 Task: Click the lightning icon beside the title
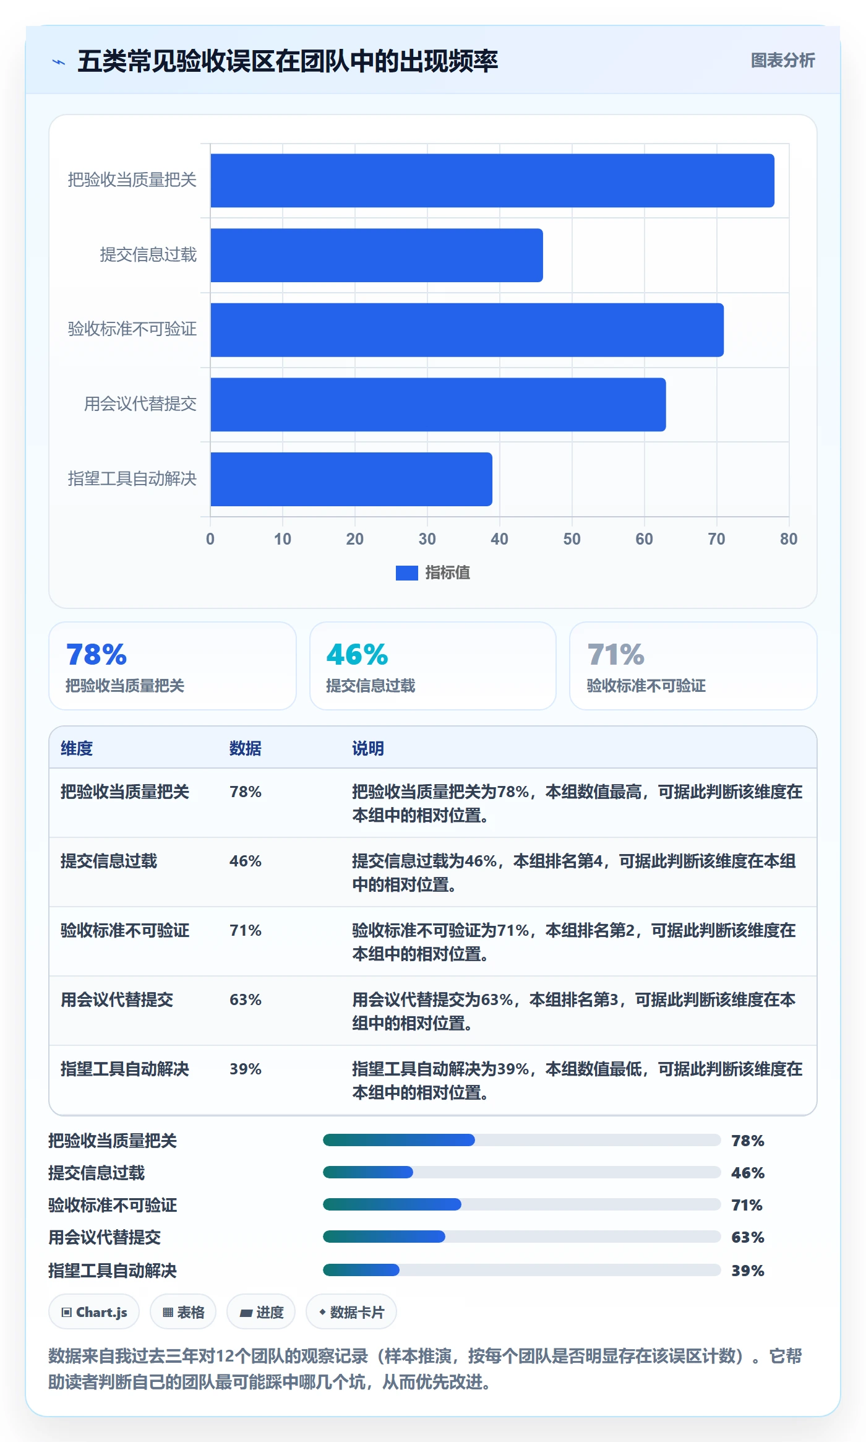tap(59, 62)
